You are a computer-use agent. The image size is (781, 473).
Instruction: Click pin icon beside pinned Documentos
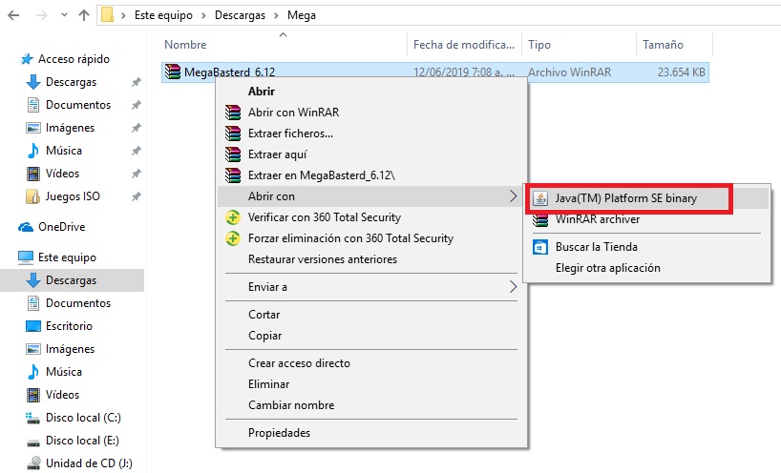point(136,105)
